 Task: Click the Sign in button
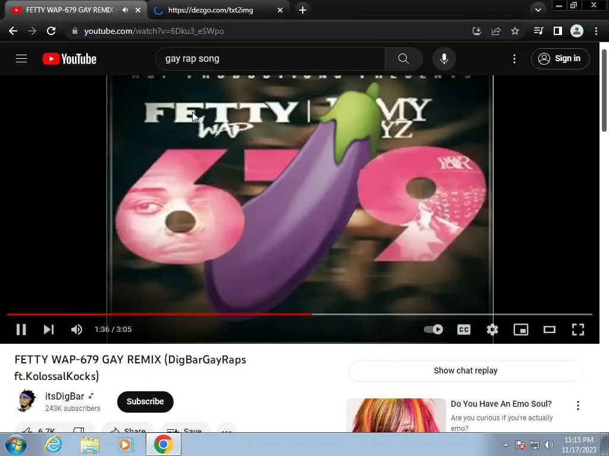[x=560, y=59]
